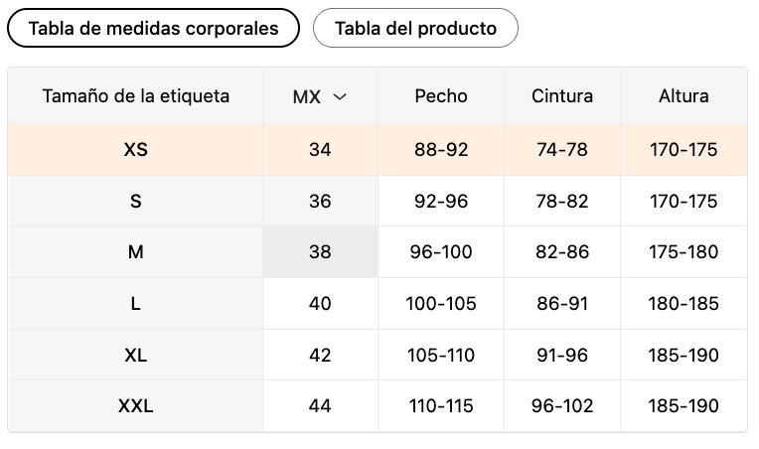Select the S size row label
759x449 pixels.
point(136,201)
